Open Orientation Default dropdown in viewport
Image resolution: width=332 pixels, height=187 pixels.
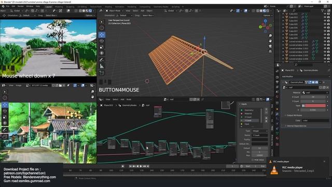[x=125, y=16]
